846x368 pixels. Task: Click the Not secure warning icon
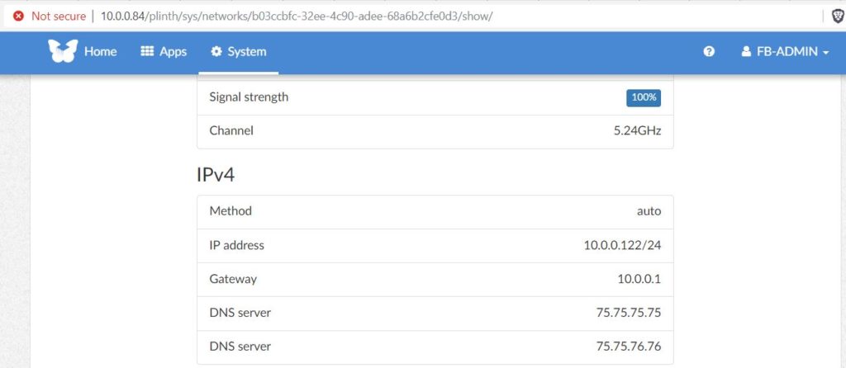coord(19,16)
